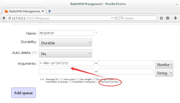Add the Dead letter routing key argument
180x103 pixels.
(x=84, y=82)
